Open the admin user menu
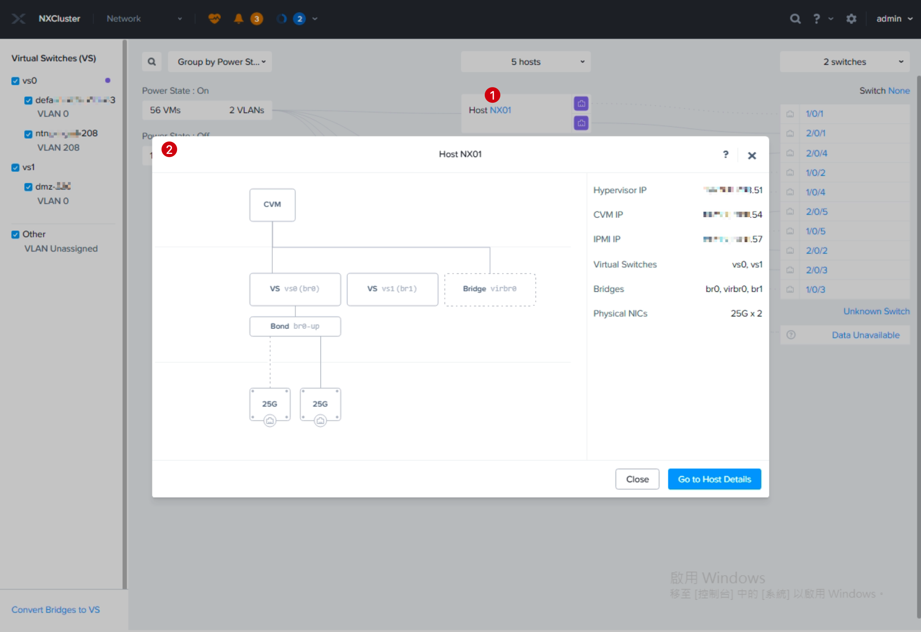This screenshot has width=921, height=632. pos(894,19)
